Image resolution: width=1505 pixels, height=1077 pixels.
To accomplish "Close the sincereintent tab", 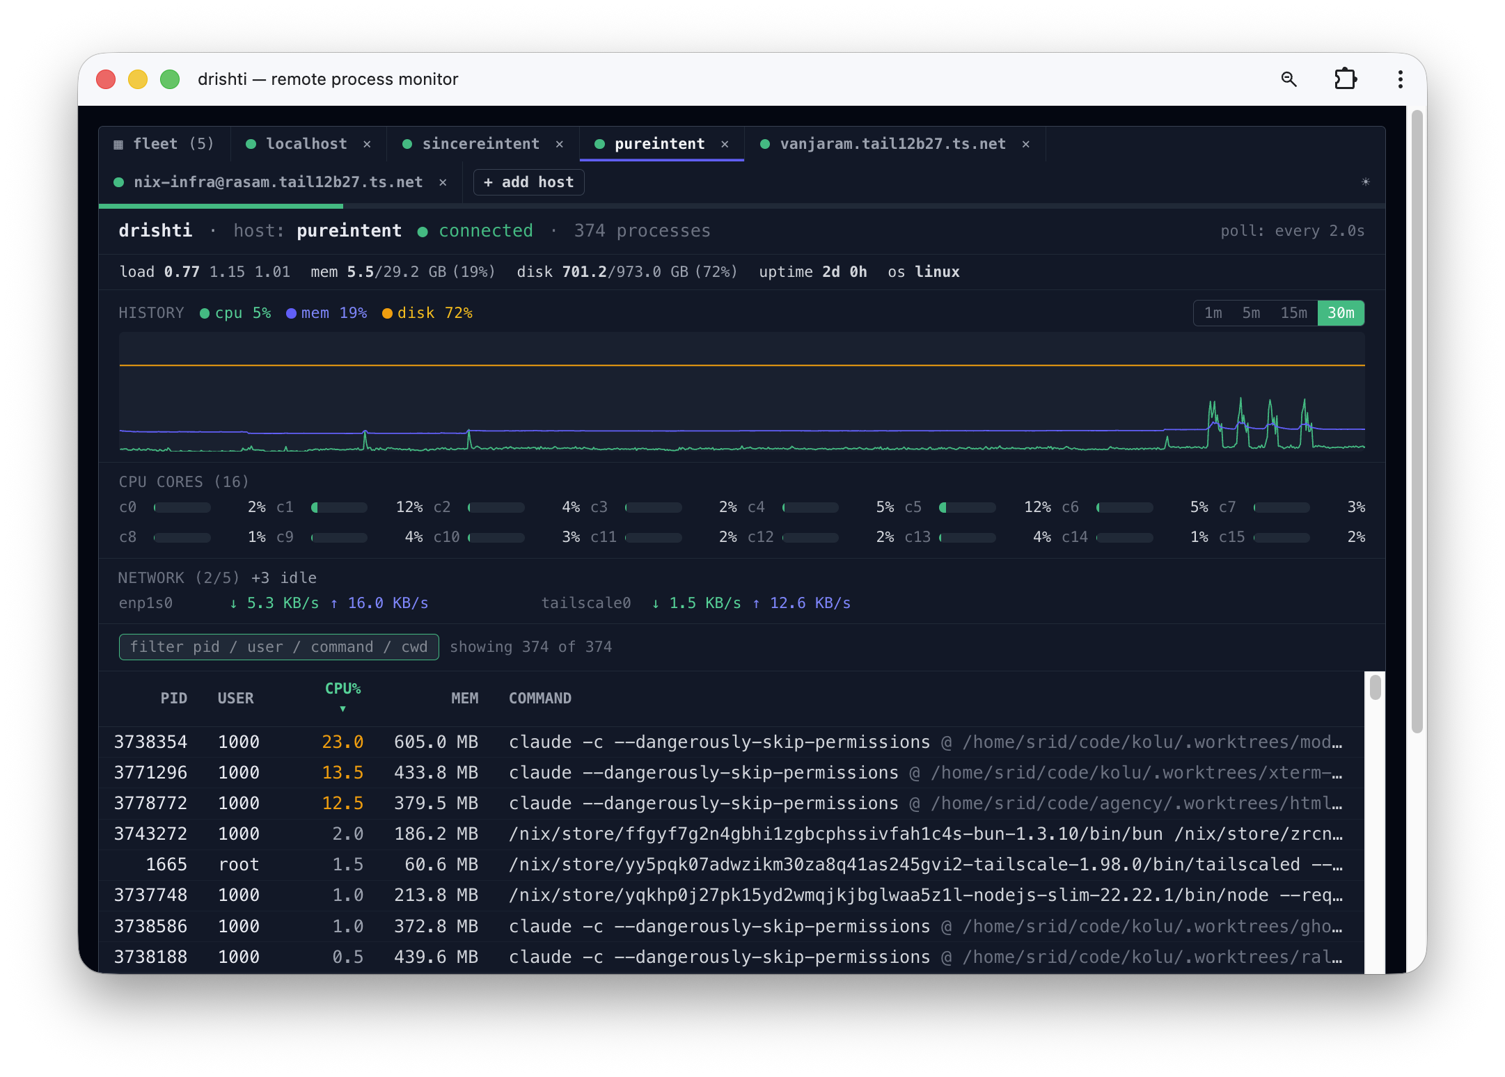I will click(560, 144).
